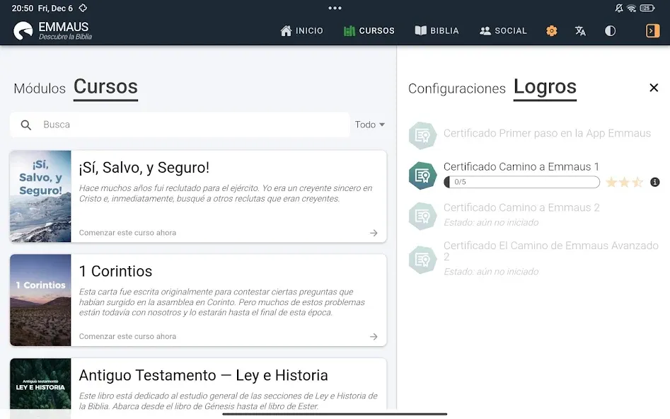
Task: Click the magnifying glass search icon
Action: tap(26, 125)
